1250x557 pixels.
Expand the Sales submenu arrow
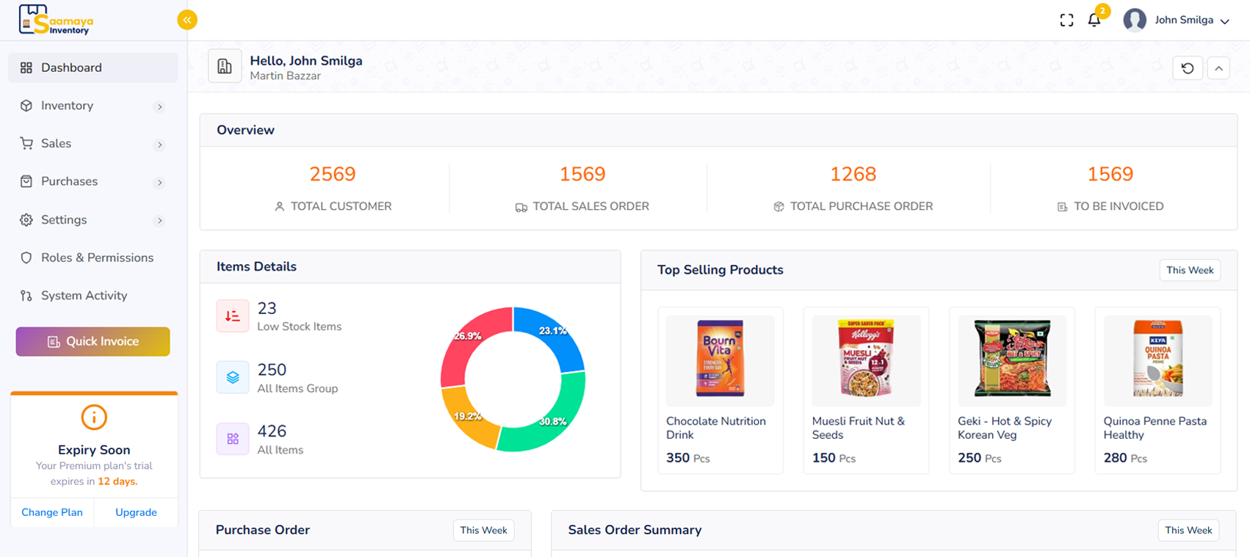pyautogui.click(x=159, y=145)
